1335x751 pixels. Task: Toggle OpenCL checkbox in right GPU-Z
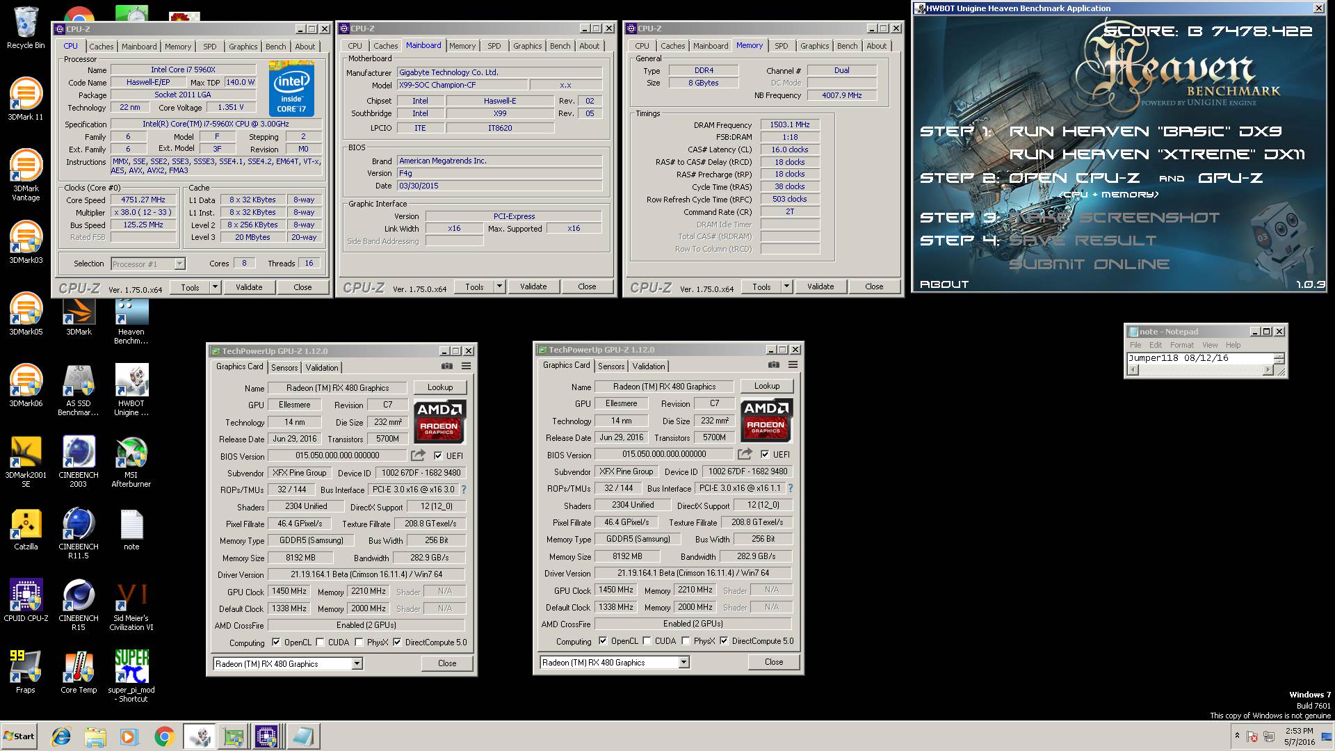pyautogui.click(x=603, y=641)
